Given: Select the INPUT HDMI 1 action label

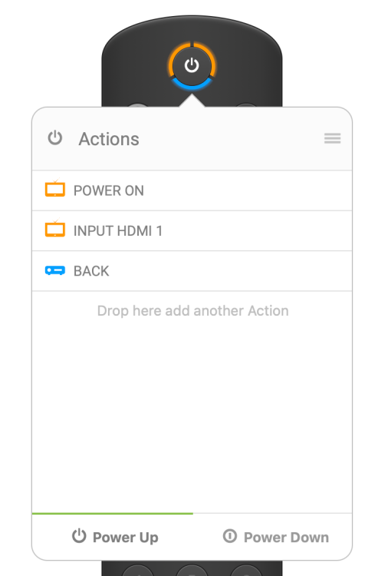Looking at the screenshot, I should (x=117, y=231).
